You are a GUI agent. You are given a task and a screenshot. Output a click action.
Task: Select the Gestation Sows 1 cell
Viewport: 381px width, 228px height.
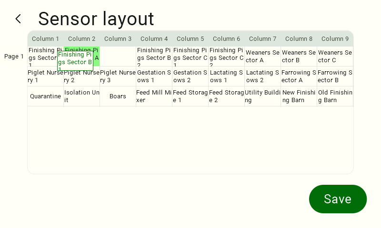pos(154,76)
